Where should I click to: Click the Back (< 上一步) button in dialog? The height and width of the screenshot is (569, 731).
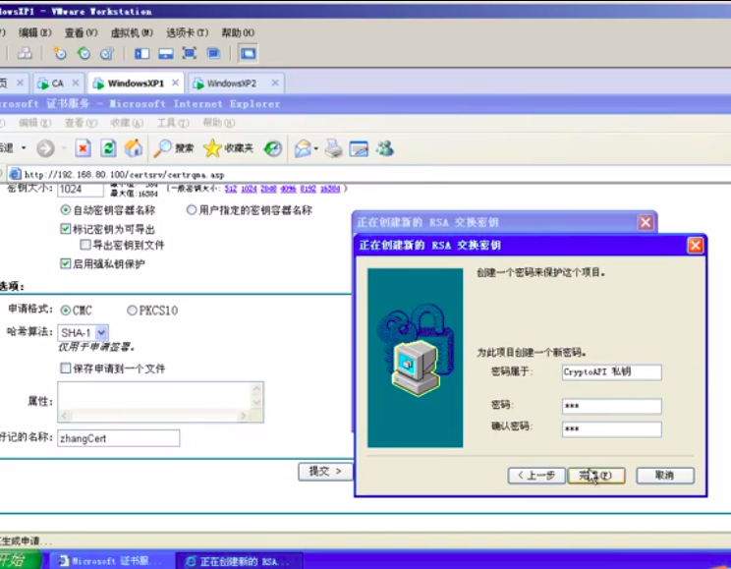click(x=536, y=476)
